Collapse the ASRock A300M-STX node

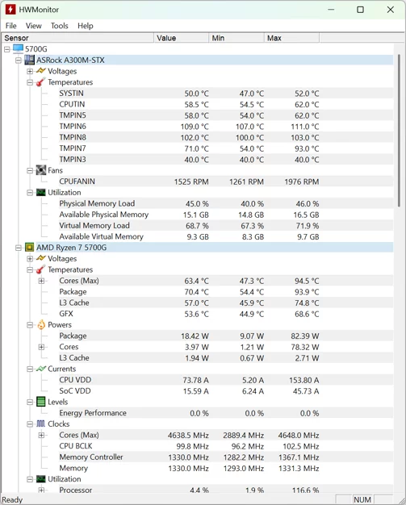[19, 61]
